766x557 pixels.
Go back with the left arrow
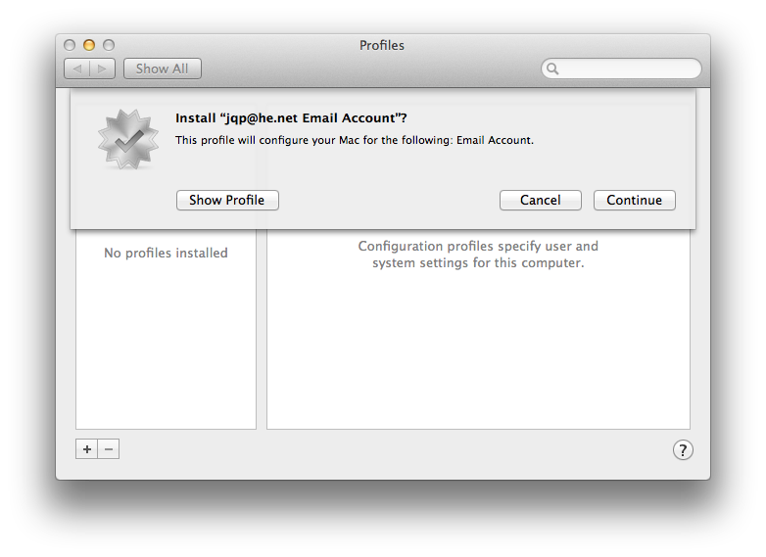(x=77, y=69)
